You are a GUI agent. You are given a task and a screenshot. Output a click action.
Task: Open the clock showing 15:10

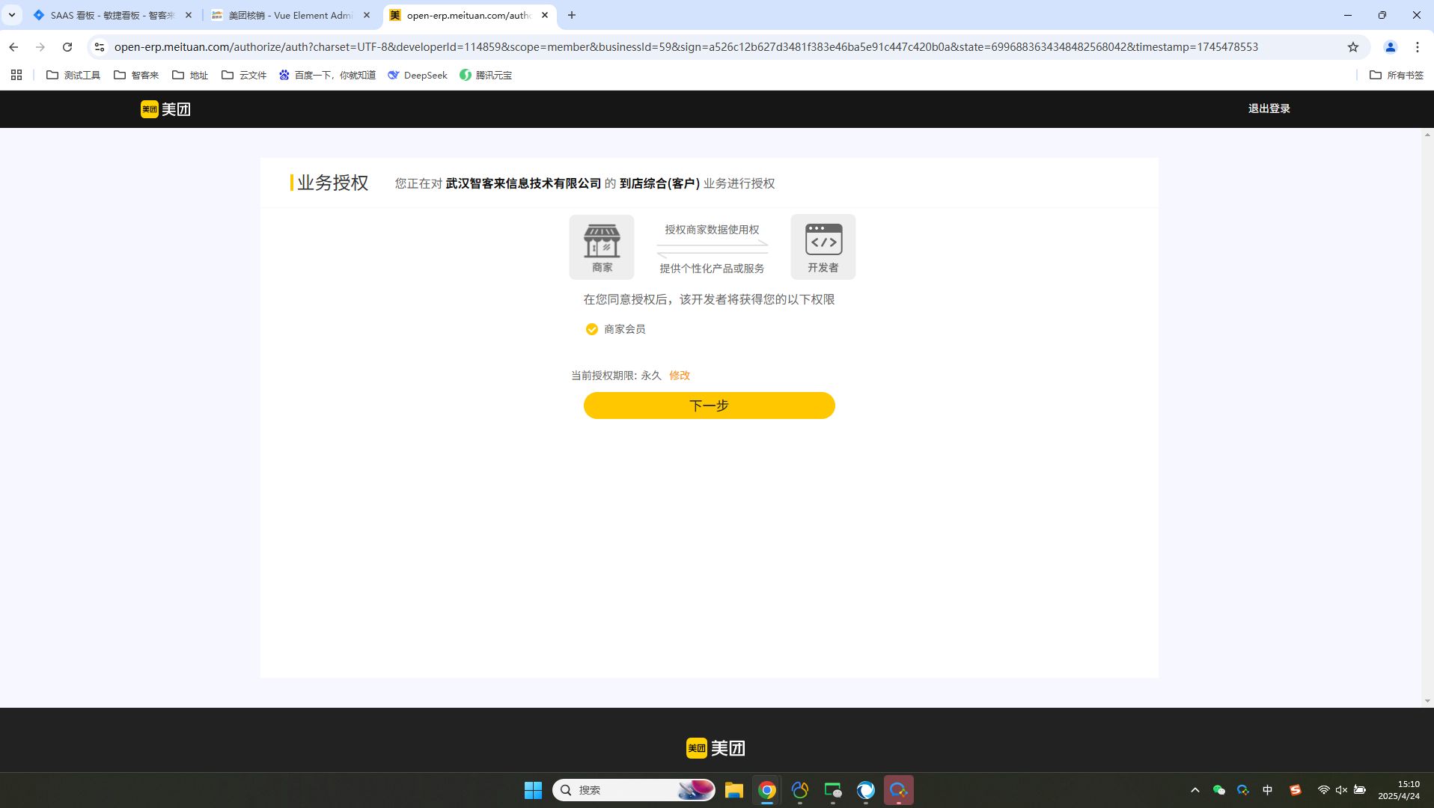click(x=1399, y=790)
